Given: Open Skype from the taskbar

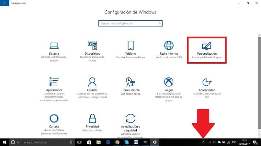Looking at the screenshot, I should click(127, 142).
